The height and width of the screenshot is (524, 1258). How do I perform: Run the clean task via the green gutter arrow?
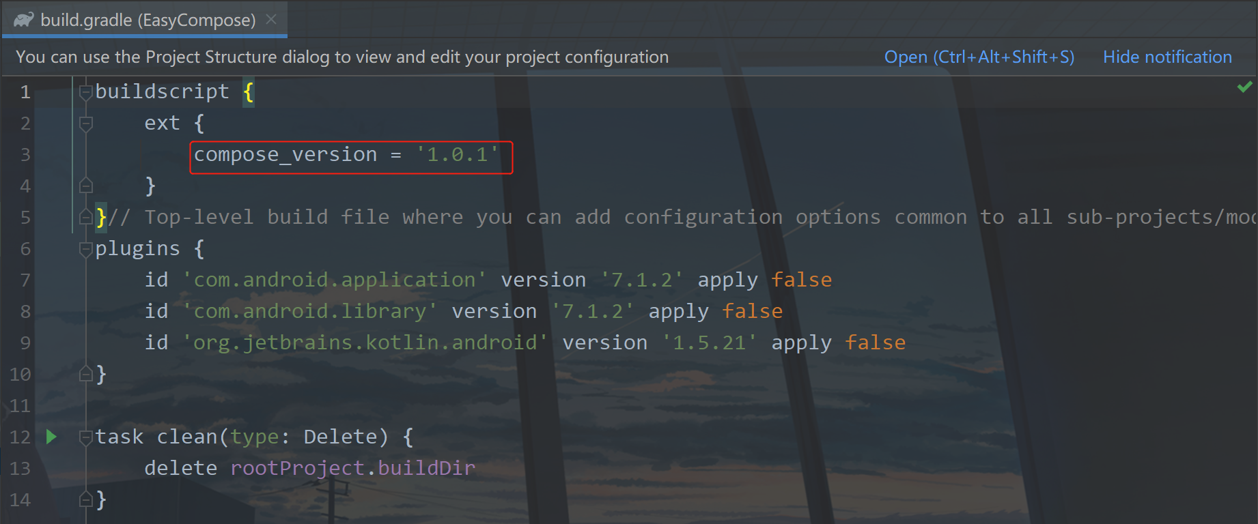(51, 437)
